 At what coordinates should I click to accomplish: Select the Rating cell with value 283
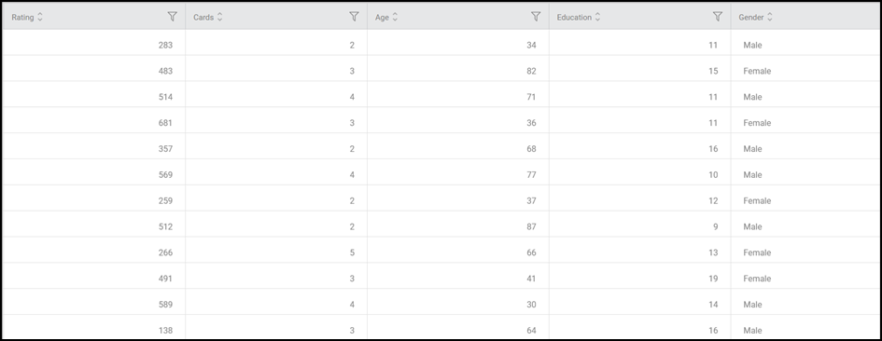[x=94, y=45]
